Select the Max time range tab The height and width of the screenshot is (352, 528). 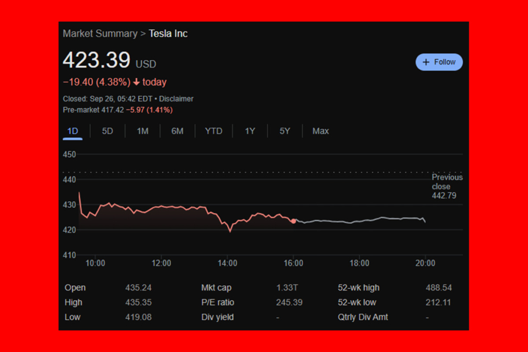(320, 131)
